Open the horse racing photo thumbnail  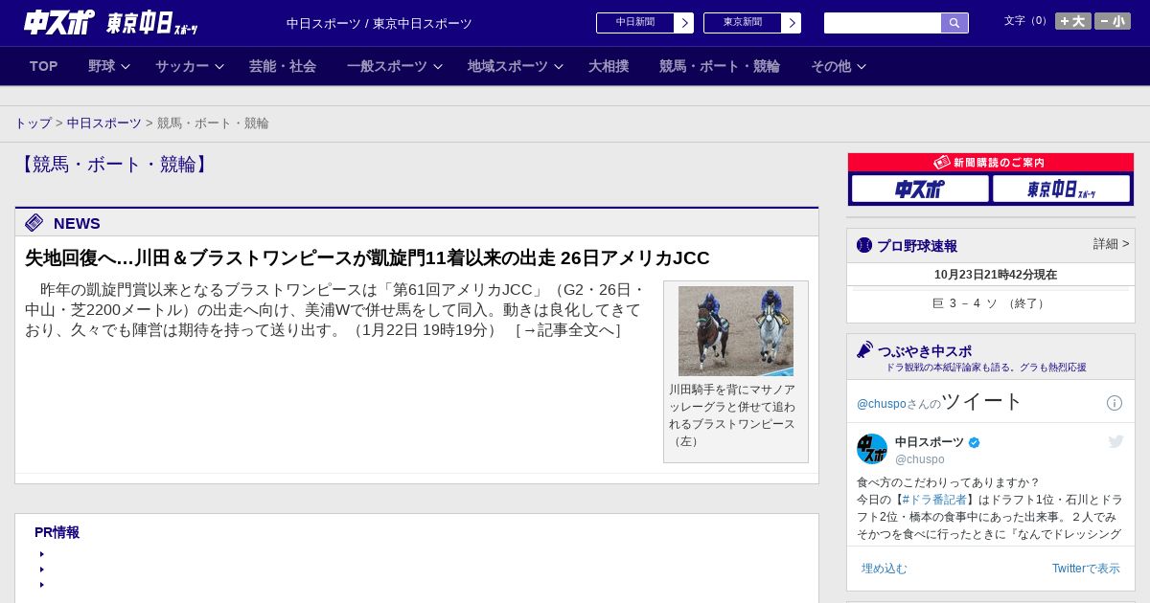[x=736, y=331]
